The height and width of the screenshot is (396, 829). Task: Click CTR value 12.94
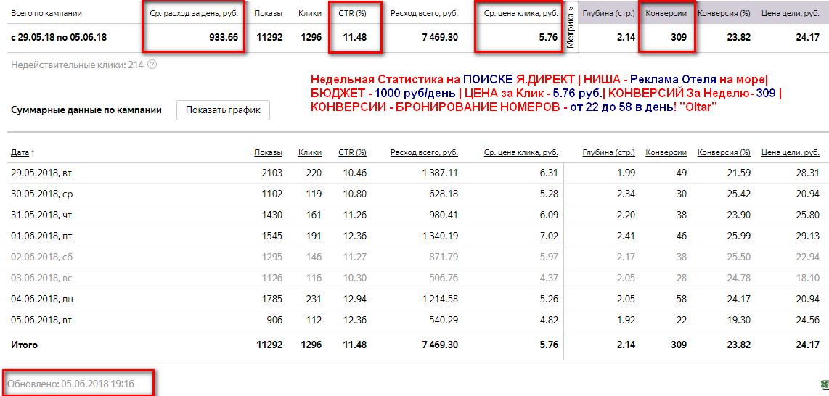click(355, 300)
